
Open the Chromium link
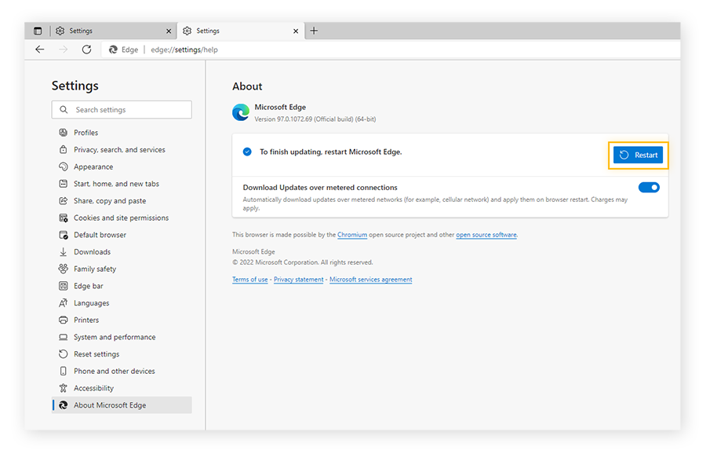tap(352, 235)
